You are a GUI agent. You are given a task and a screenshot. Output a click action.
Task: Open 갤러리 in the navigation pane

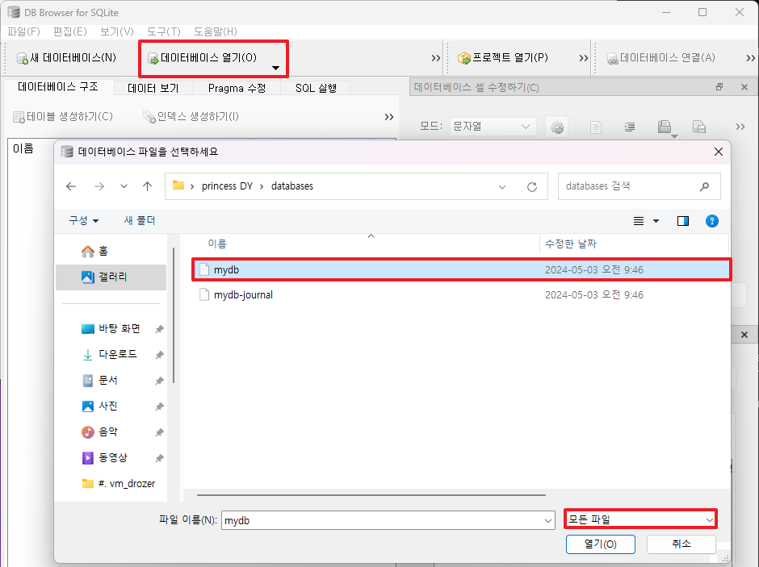111,277
